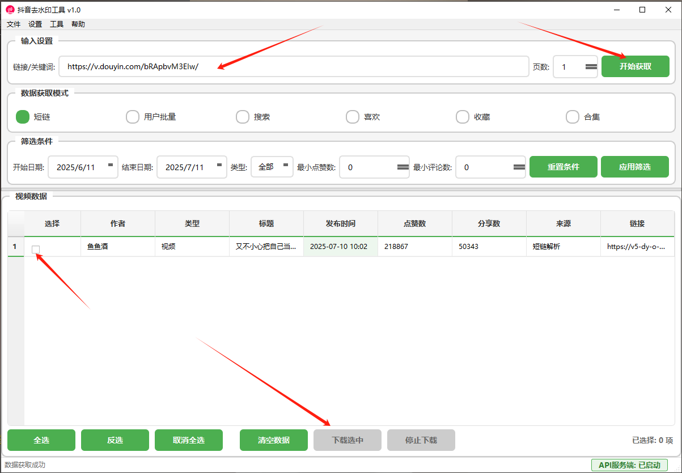
Task: Open the 文件 menu
Action: tap(14, 24)
